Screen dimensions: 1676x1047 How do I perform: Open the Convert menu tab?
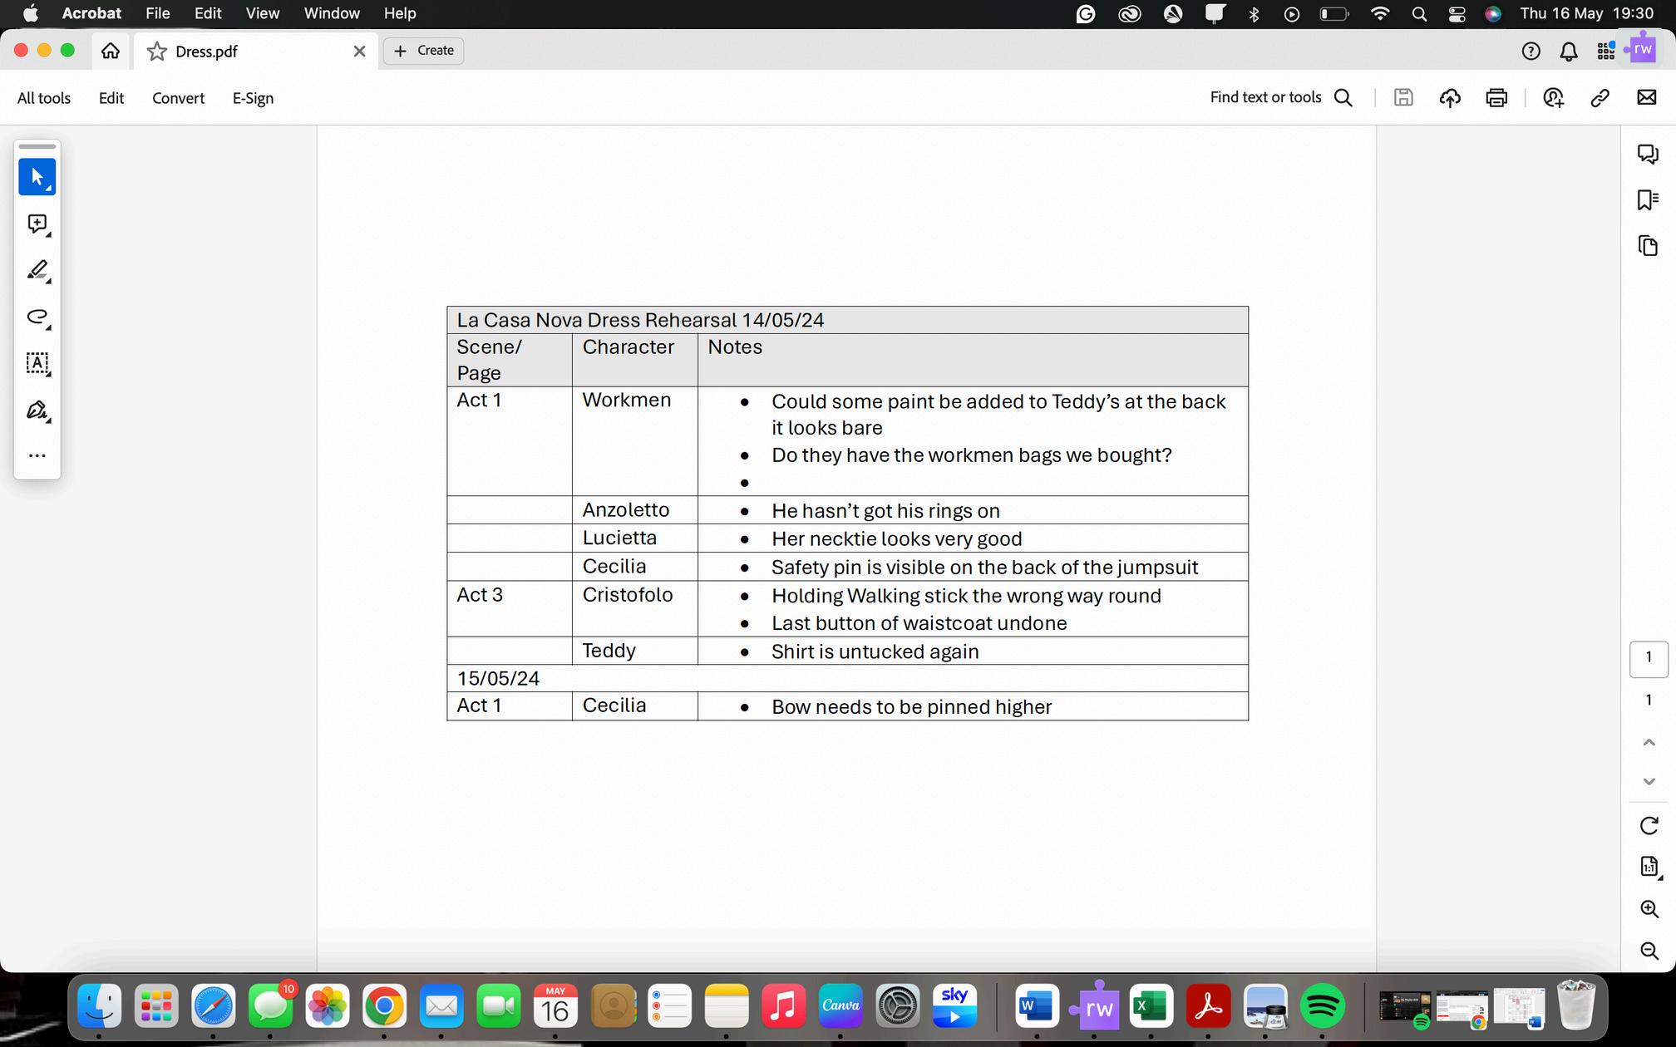[178, 98]
